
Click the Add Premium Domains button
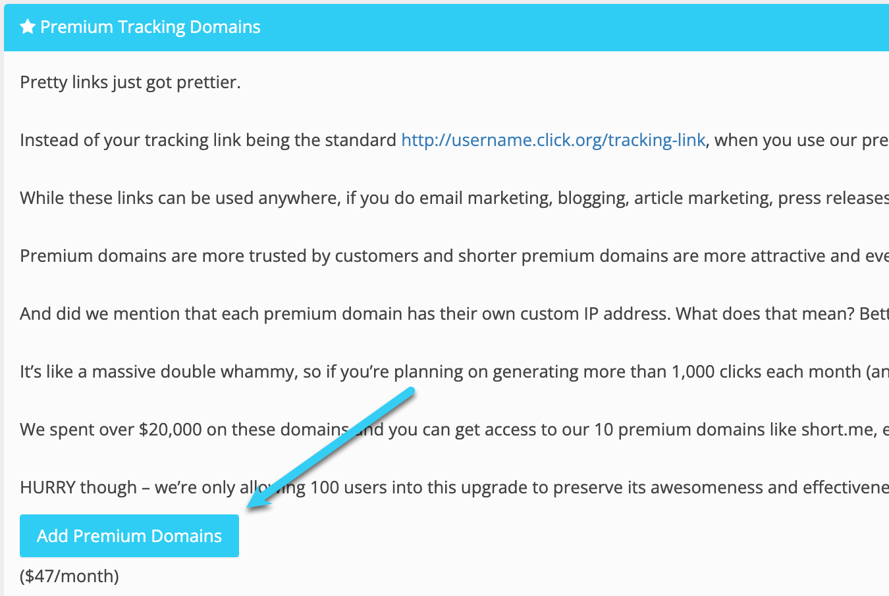pos(129,535)
